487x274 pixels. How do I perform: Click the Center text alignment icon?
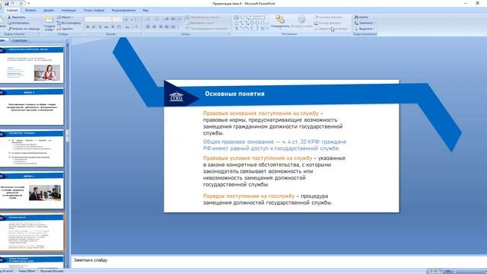pyautogui.click(x=154, y=27)
